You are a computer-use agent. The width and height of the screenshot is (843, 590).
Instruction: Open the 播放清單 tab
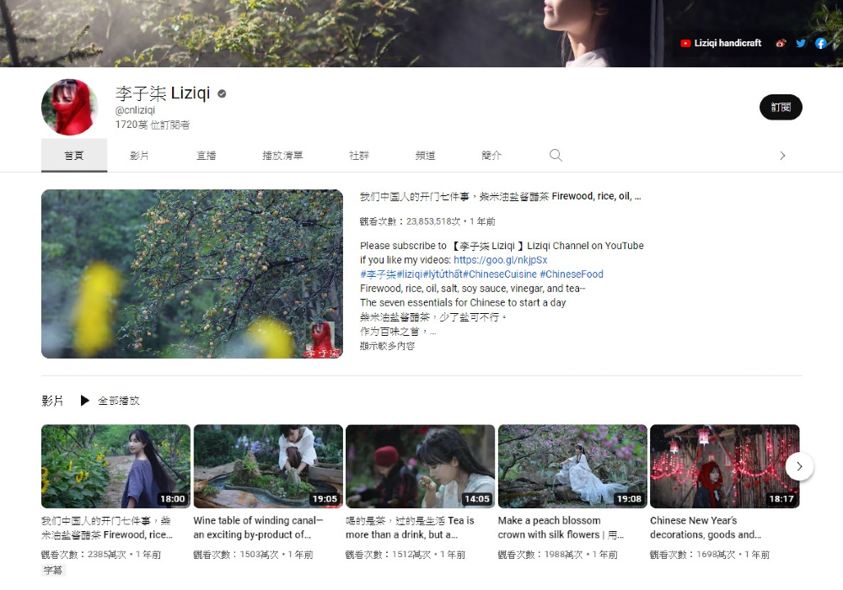coord(282,156)
